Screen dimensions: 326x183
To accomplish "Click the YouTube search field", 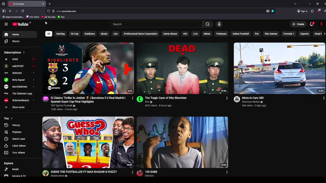I will (x=156, y=24).
